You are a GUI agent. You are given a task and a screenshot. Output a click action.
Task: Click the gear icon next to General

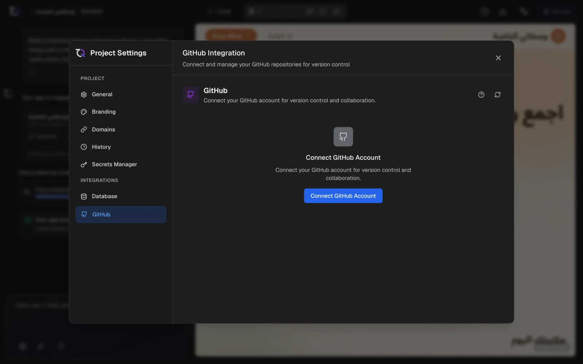coord(84,95)
